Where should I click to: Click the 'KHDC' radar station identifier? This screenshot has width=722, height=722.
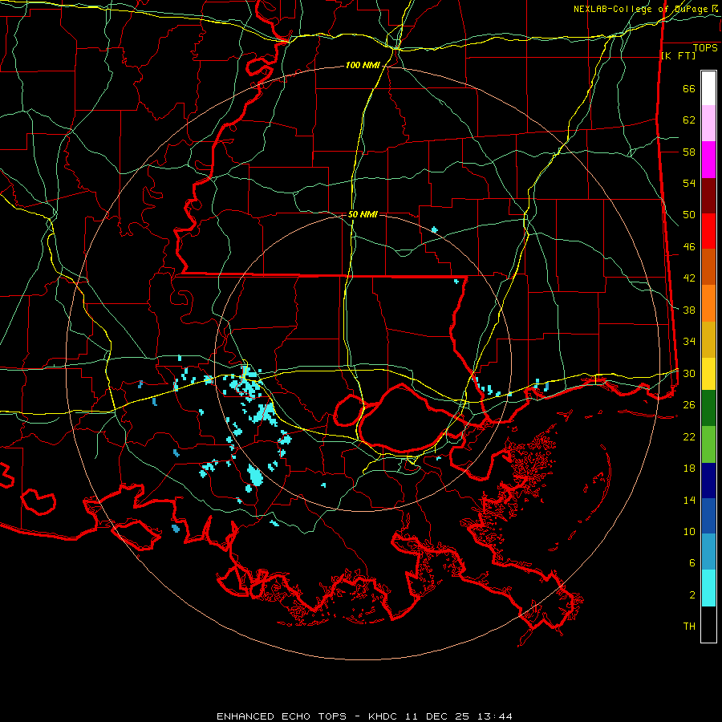pyautogui.click(x=384, y=716)
